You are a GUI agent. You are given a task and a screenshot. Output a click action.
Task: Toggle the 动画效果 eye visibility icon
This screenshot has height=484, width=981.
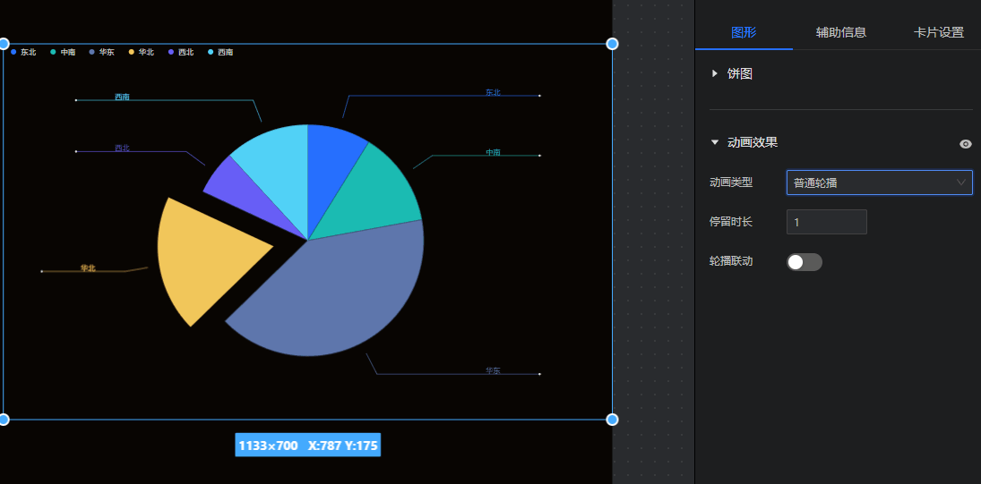point(965,143)
